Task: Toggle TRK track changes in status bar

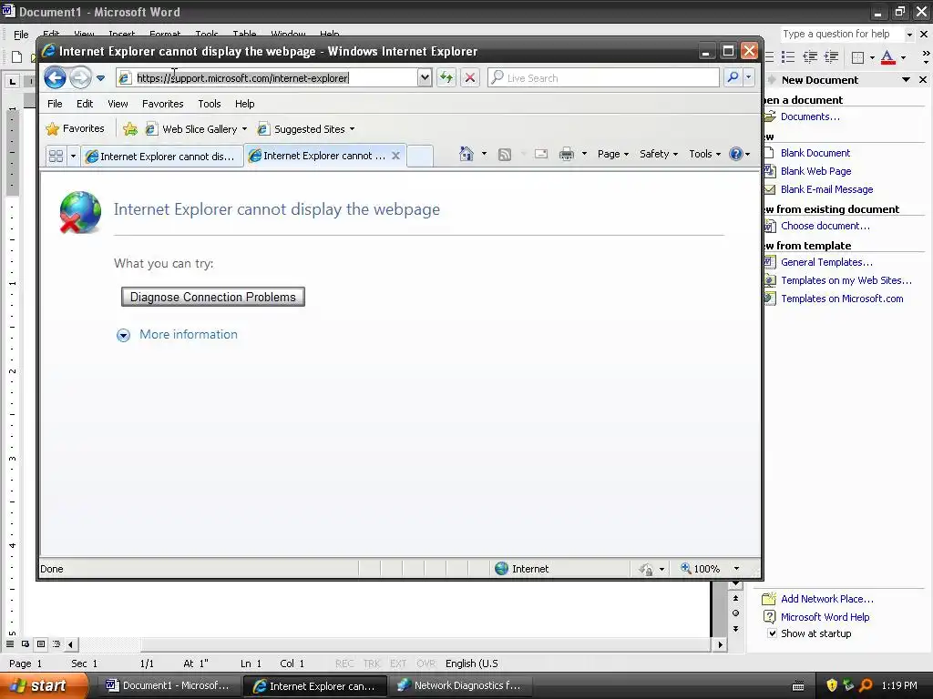Action: coord(372,664)
